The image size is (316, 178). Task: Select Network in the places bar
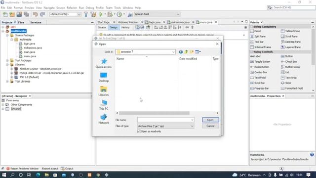coord(104,119)
